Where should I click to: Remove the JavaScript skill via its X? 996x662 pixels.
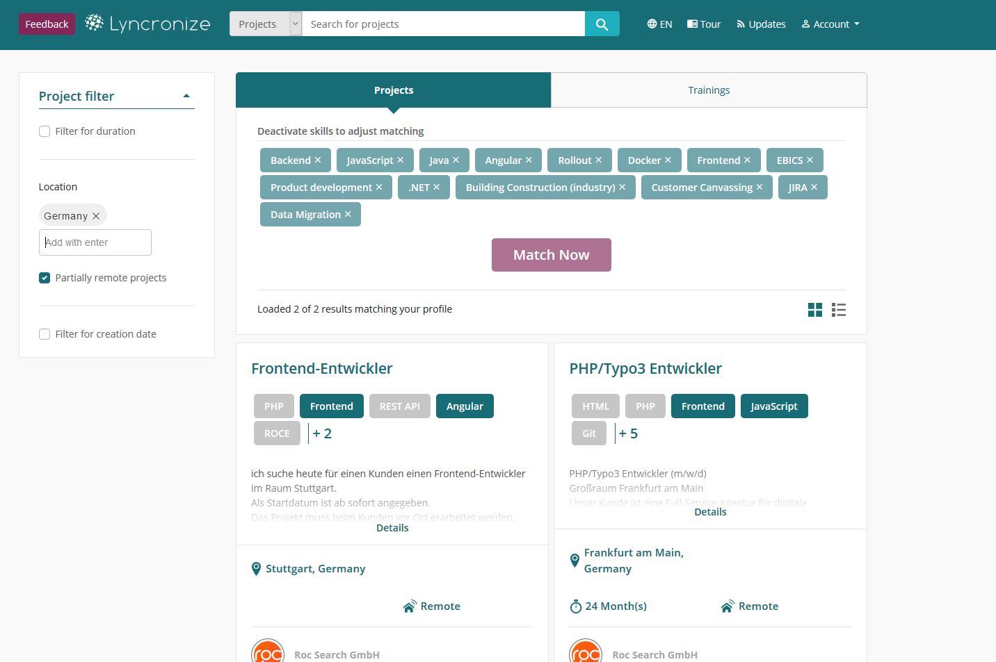(401, 160)
